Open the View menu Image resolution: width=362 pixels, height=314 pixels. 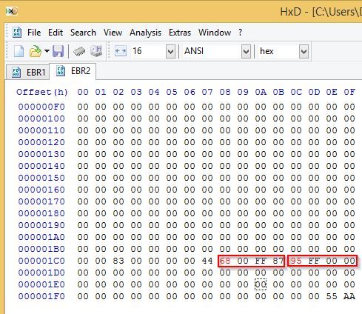coord(113,33)
